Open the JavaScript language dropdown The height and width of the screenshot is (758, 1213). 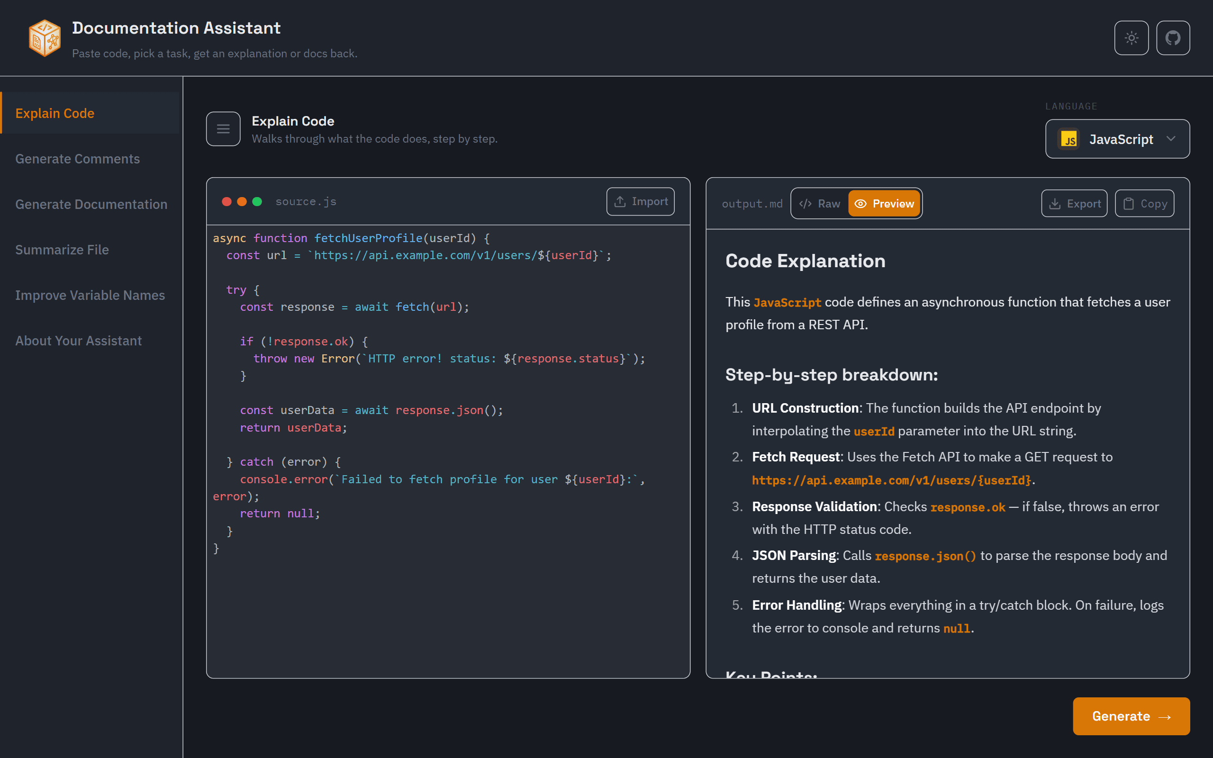(x=1117, y=139)
